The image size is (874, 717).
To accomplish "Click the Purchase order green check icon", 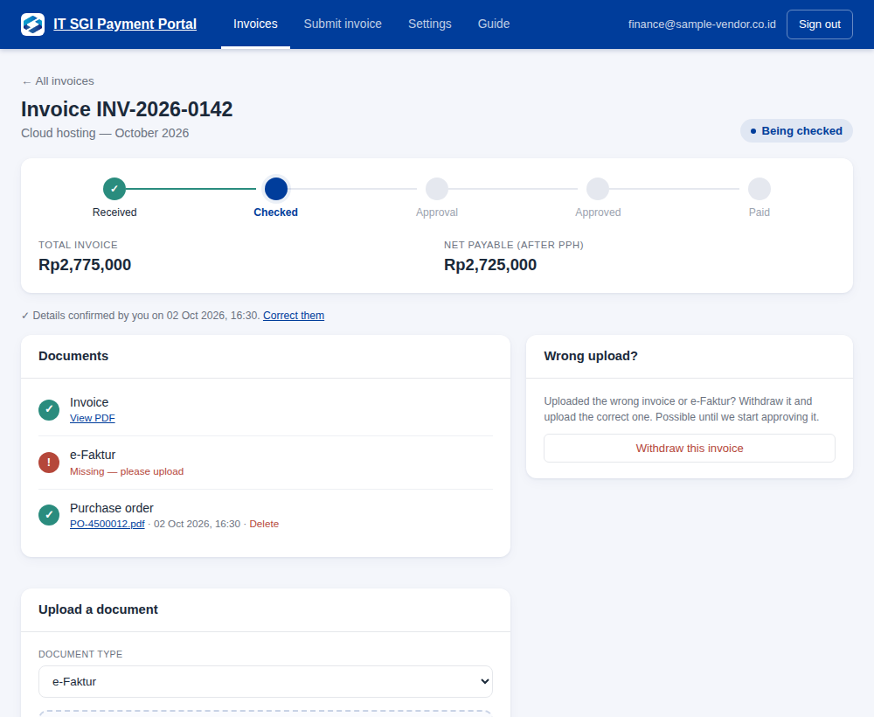I will 49,515.
